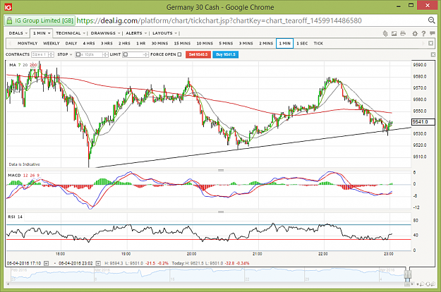This screenshot has height=292, width=441.
Task: Click the Chrome address bar search icon
Action: click(x=431, y=20)
